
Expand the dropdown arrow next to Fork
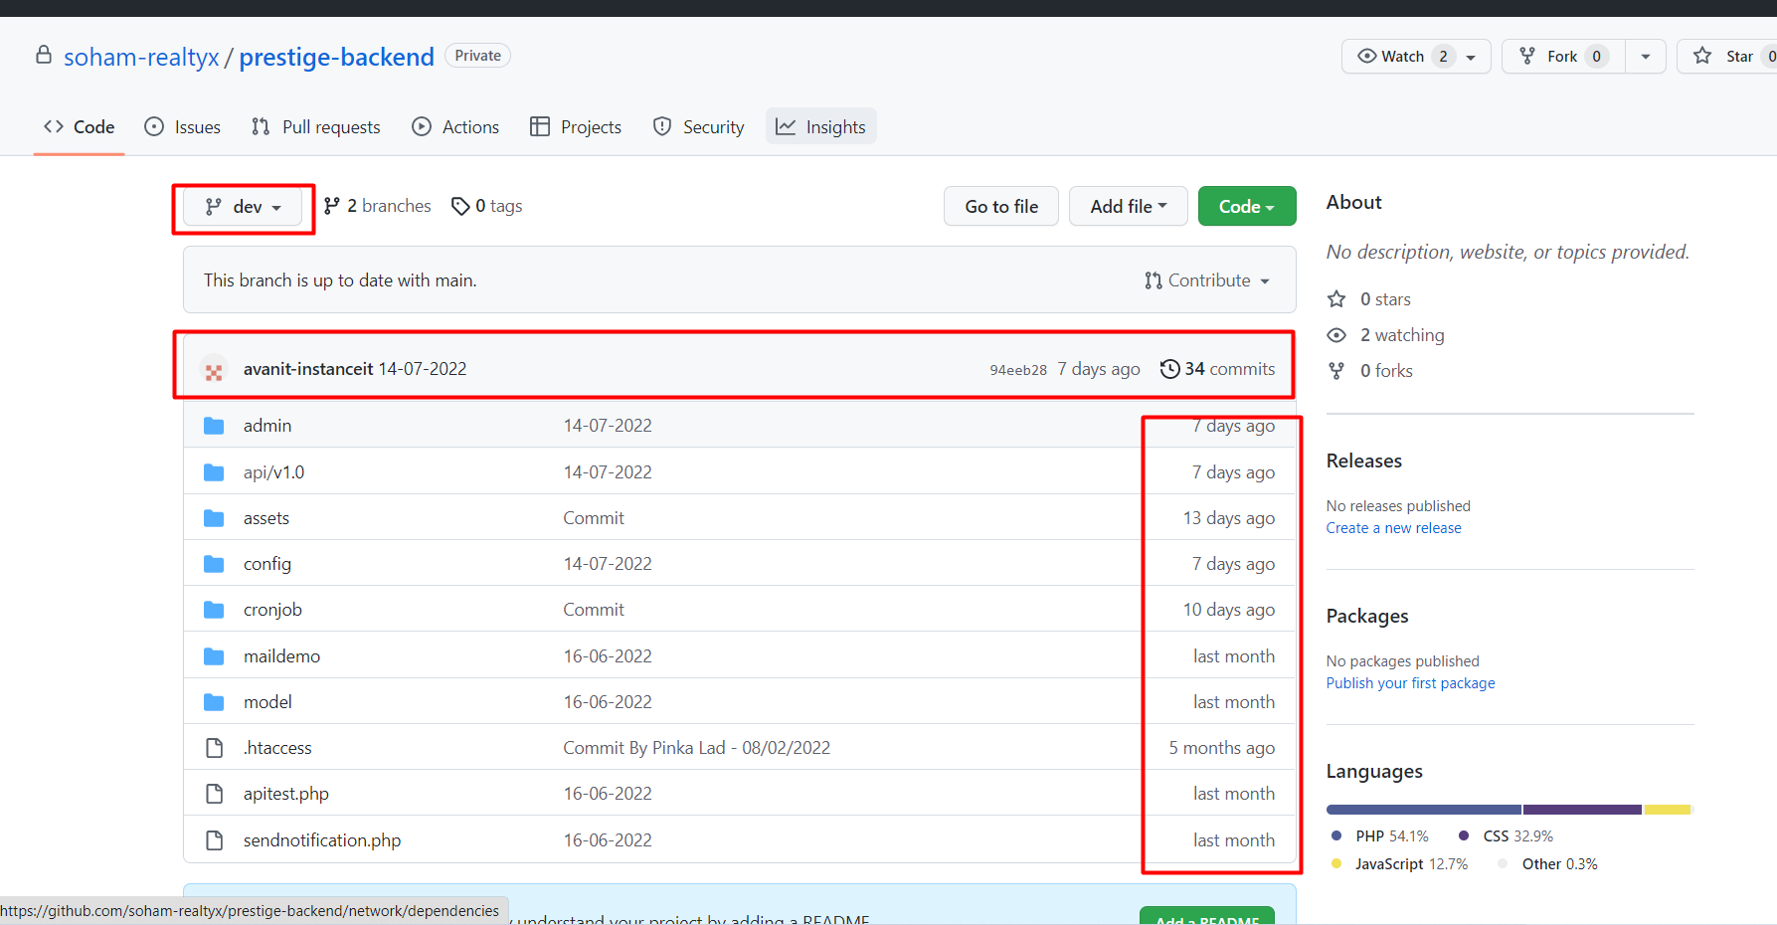pos(1646,57)
